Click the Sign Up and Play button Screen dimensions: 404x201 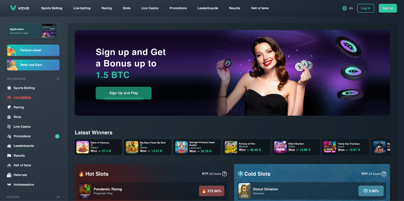click(123, 93)
